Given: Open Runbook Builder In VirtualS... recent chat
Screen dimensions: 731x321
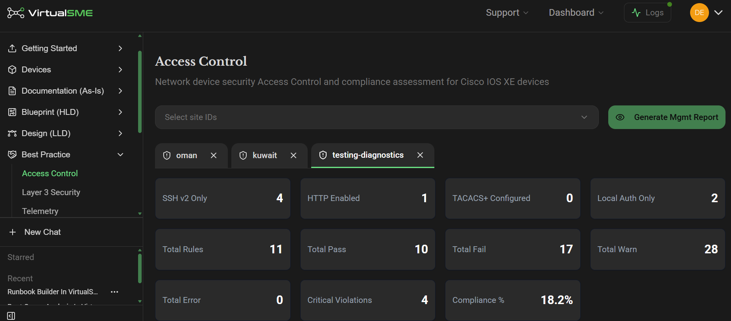Looking at the screenshot, I should [53, 292].
